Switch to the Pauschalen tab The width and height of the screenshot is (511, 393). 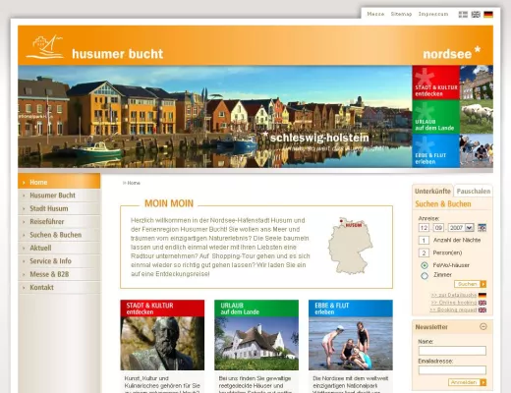(x=474, y=192)
